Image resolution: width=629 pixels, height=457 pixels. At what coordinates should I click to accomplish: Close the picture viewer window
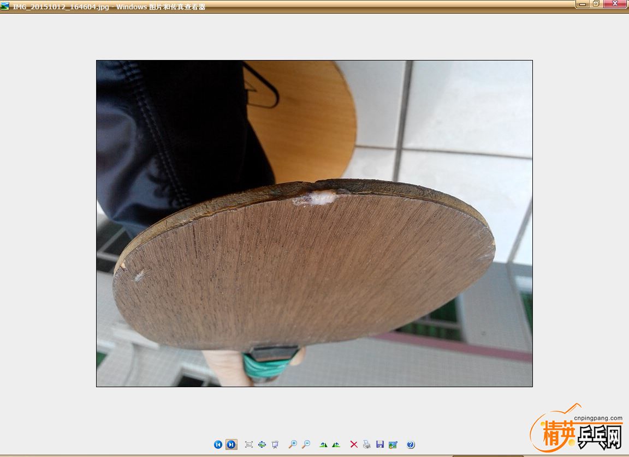pyautogui.click(x=615, y=4)
